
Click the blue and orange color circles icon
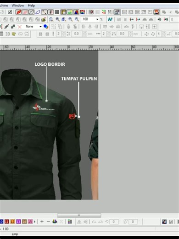click(46, 27)
